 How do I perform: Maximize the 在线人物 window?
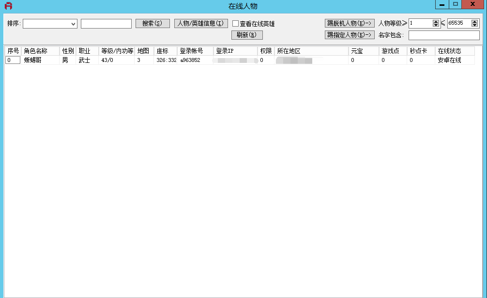pyautogui.click(x=455, y=5)
